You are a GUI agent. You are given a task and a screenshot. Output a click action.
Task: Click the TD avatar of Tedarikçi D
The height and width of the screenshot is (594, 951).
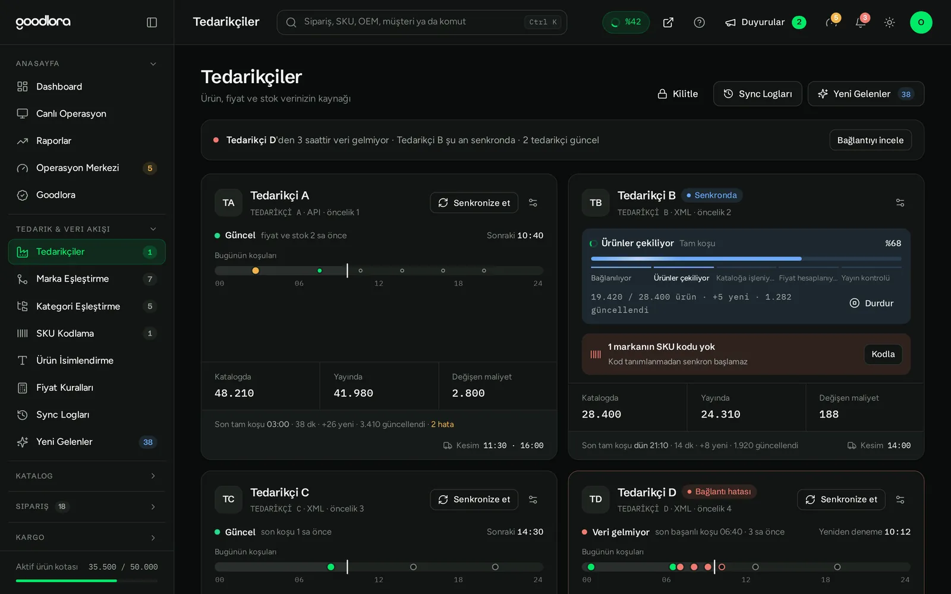[x=596, y=500]
